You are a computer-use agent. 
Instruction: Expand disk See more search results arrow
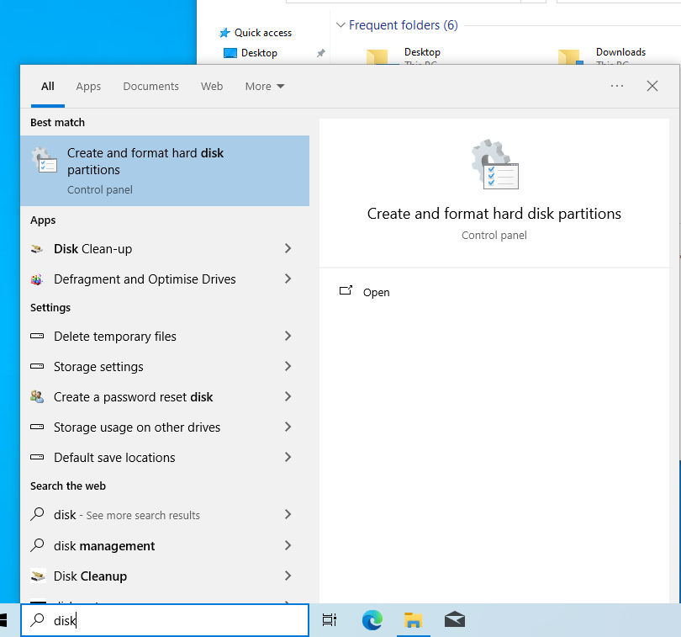coord(288,515)
